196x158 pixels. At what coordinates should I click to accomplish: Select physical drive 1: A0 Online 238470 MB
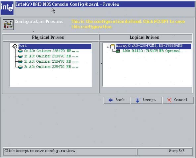tap(51, 56)
